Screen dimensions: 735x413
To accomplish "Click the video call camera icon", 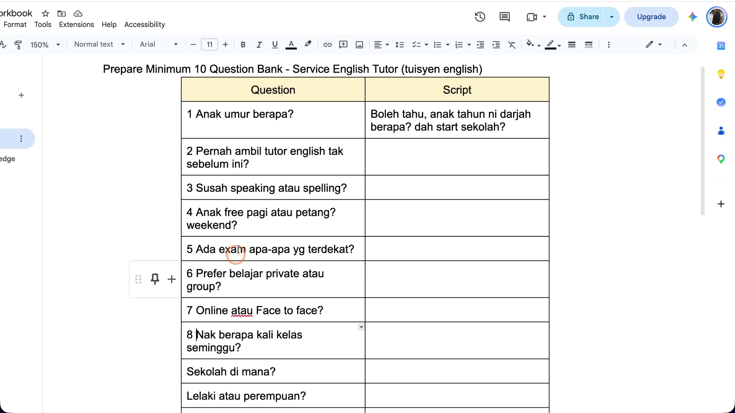I will point(532,17).
